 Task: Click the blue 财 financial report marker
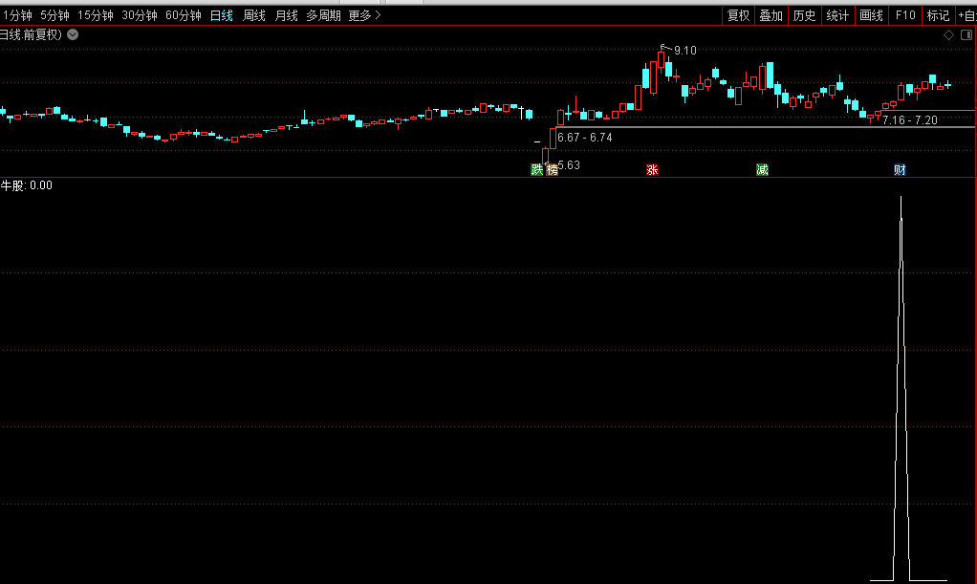point(900,170)
